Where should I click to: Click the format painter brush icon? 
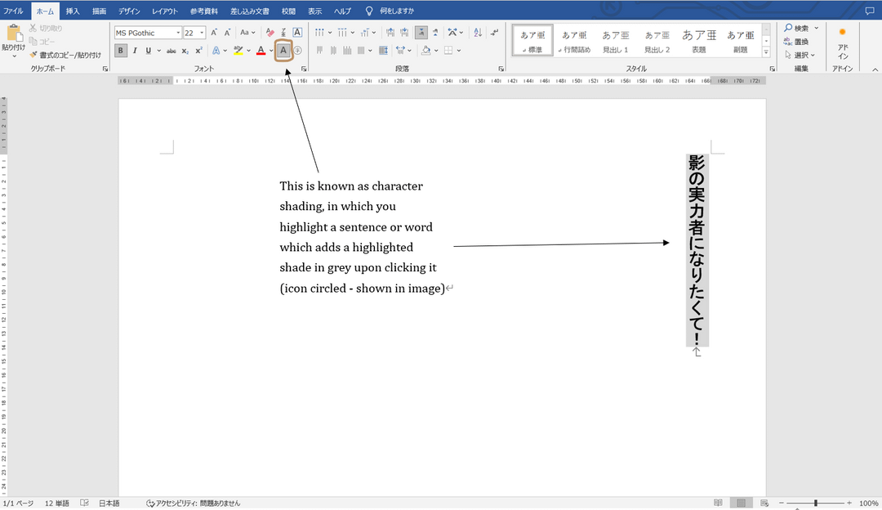click(33, 55)
